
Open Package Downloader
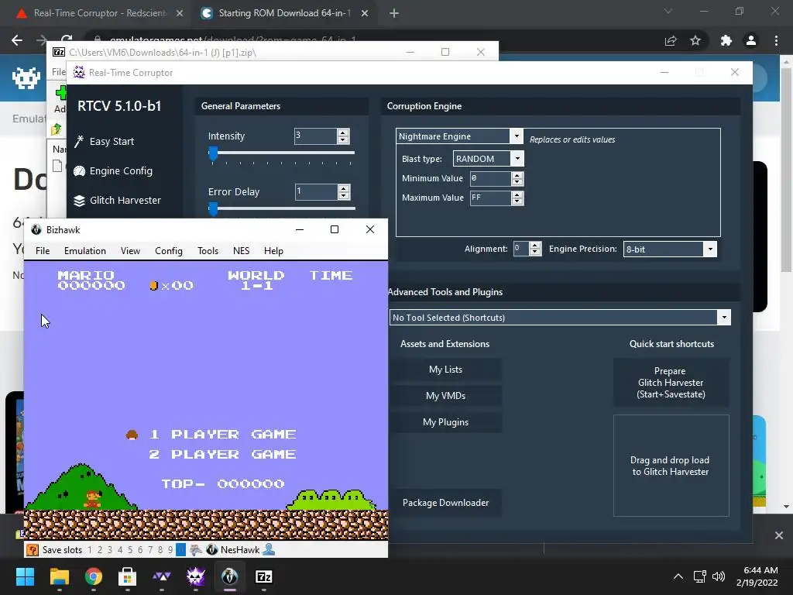[x=445, y=502]
